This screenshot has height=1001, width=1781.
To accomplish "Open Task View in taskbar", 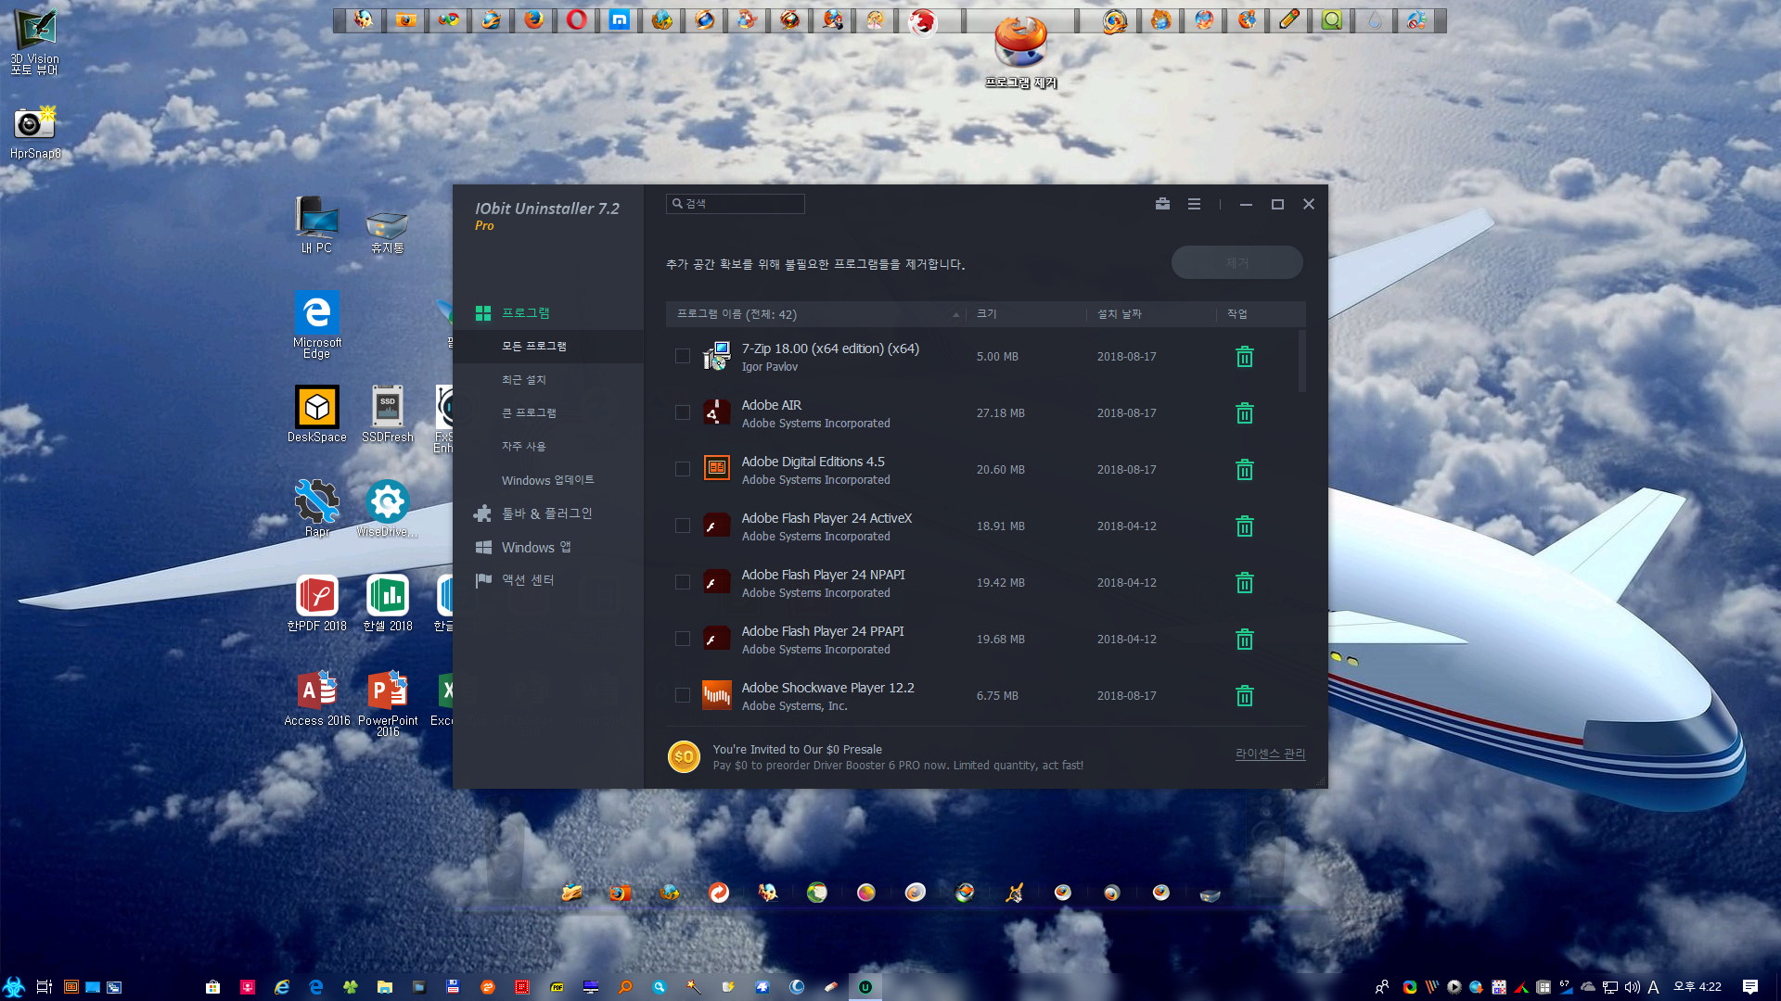I will 44,987.
